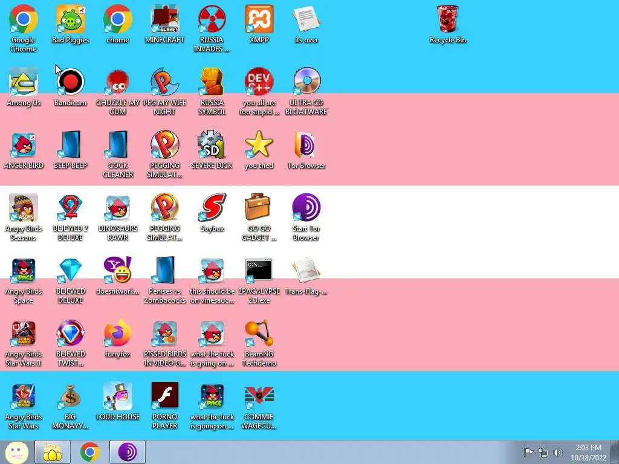Launch the Bad Piggies game icon

point(70,24)
